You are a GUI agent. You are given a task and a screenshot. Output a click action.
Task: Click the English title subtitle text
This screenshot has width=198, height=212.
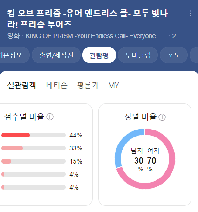click(x=95, y=36)
